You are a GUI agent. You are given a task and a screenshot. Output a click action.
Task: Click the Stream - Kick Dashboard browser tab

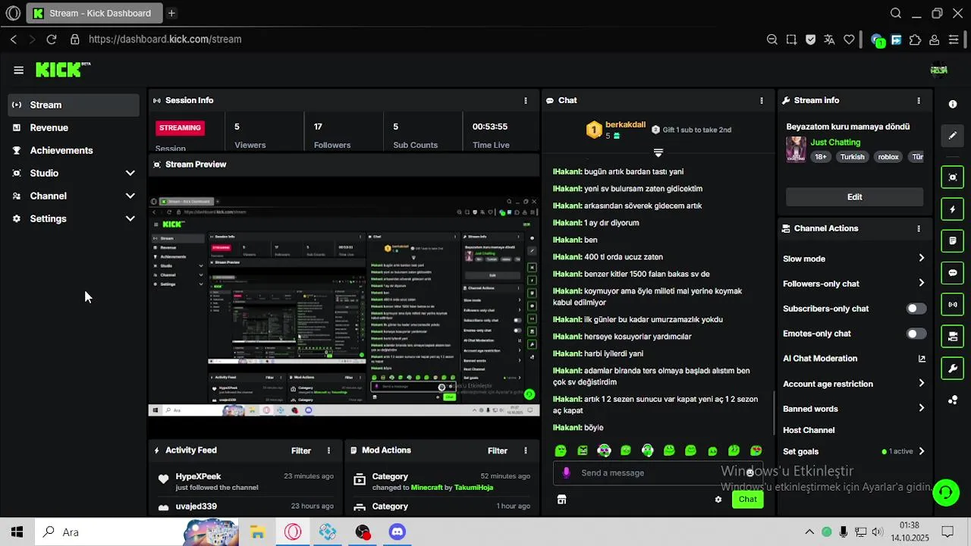pyautogui.click(x=93, y=13)
